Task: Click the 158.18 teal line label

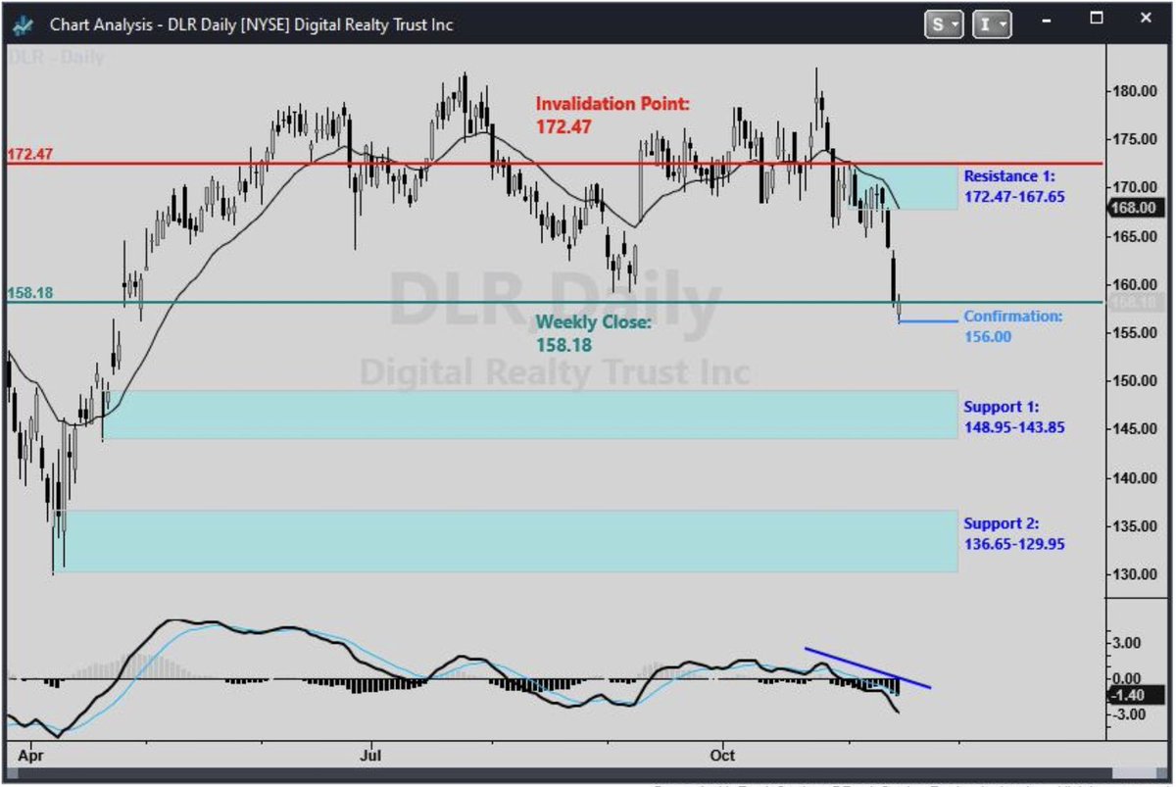Action: click(28, 293)
